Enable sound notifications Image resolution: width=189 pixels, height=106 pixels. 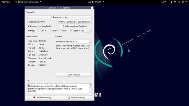point(61,26)
